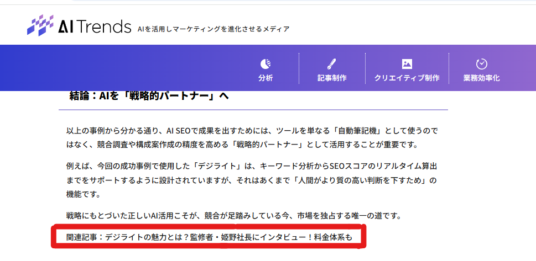Click the picture icon above クリエイティブ制作
The height and width of the screenshot is (261, 536).
click(x=407, y=63)
